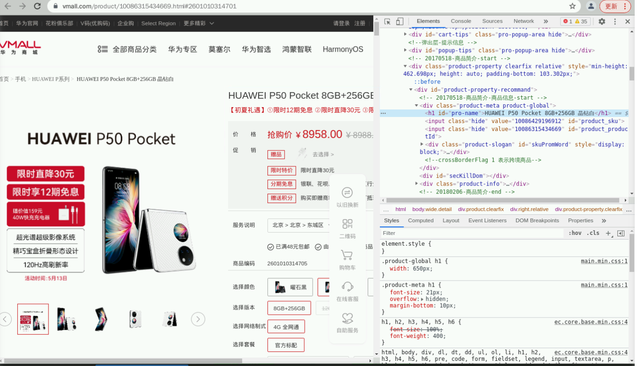This screenshot has width=638, height=366.
Task: Click the VMALL logo
Action: tap(20, 47)
